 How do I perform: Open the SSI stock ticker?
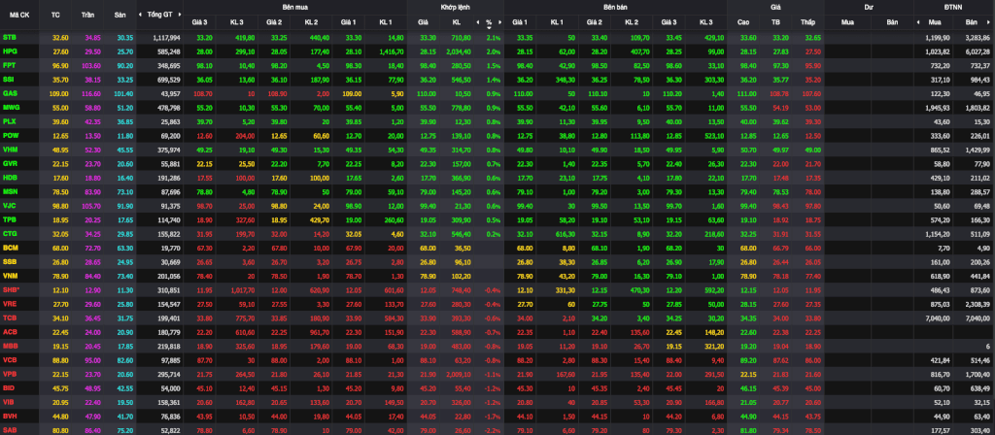tap(9, 80)
